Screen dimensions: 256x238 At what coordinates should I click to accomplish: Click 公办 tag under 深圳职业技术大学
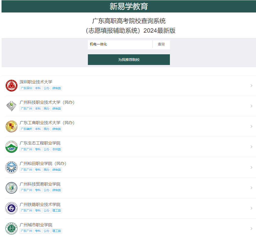coord(47,88)
